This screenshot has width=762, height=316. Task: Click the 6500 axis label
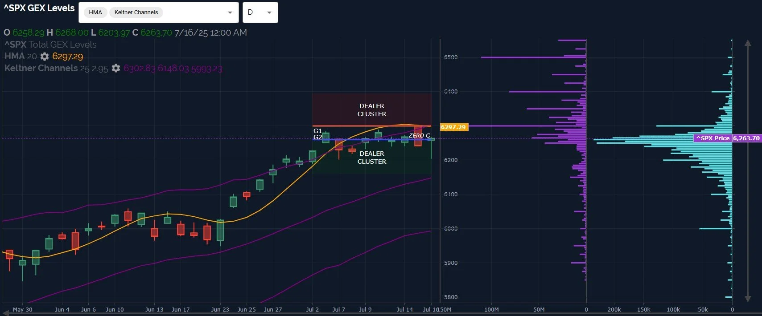(451, 57)
